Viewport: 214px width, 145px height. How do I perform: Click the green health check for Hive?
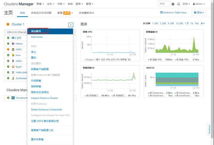8,55
